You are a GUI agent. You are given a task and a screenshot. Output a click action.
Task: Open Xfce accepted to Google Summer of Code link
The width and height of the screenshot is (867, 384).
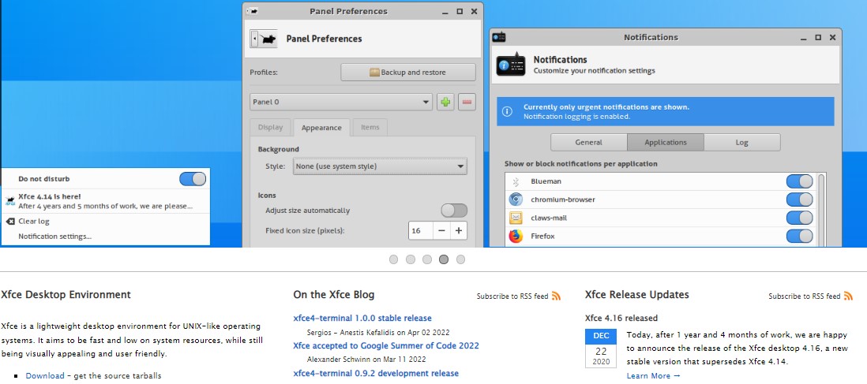tap(386, 346)
